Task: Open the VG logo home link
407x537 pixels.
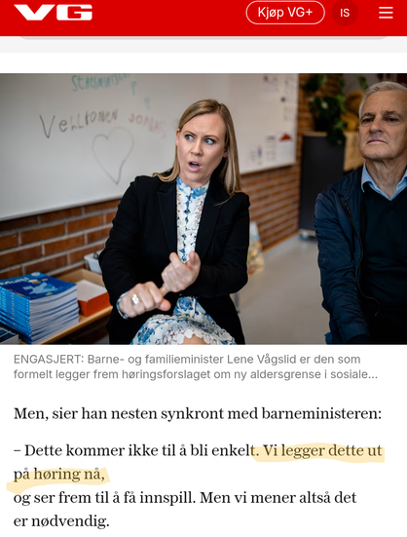Action: coord(53,13)
